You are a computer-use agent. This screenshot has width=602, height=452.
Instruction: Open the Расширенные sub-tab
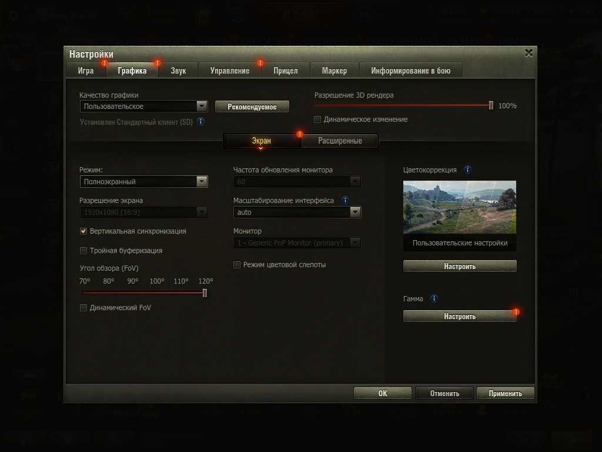[340, 141]
